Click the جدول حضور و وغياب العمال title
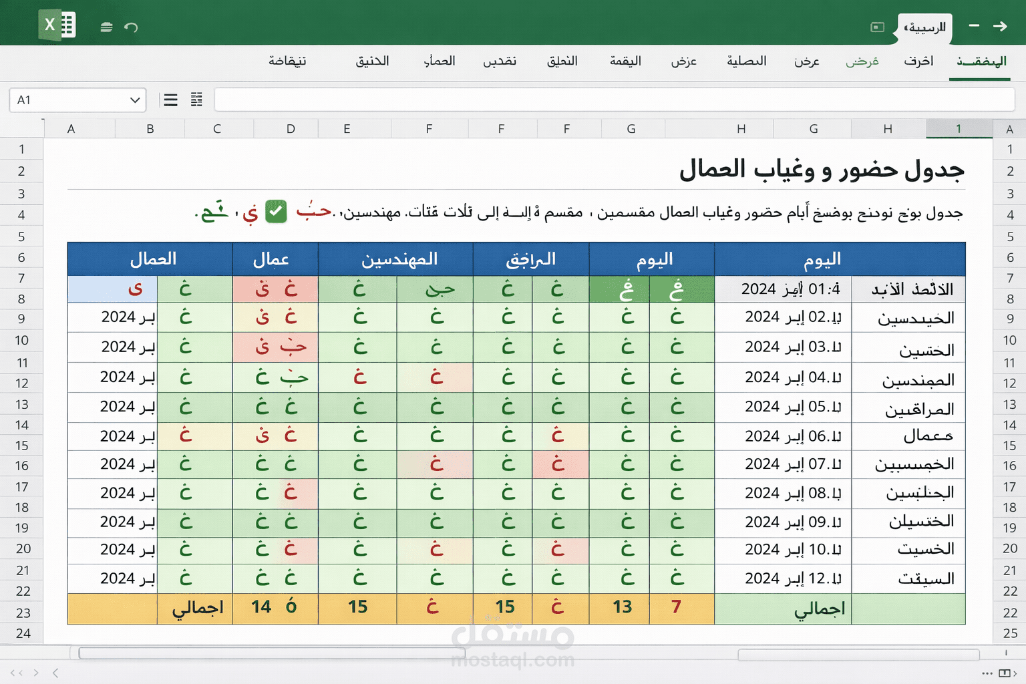This screenshot has height=684, width=1026. 822,169
